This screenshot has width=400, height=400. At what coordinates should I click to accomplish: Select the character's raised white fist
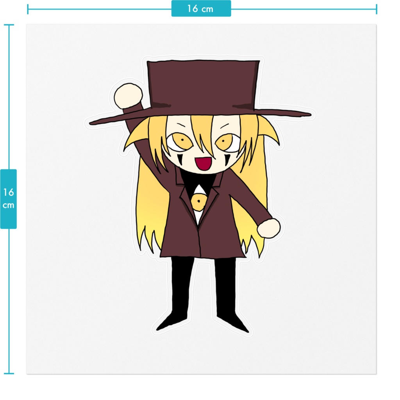[x=128, y=96]
